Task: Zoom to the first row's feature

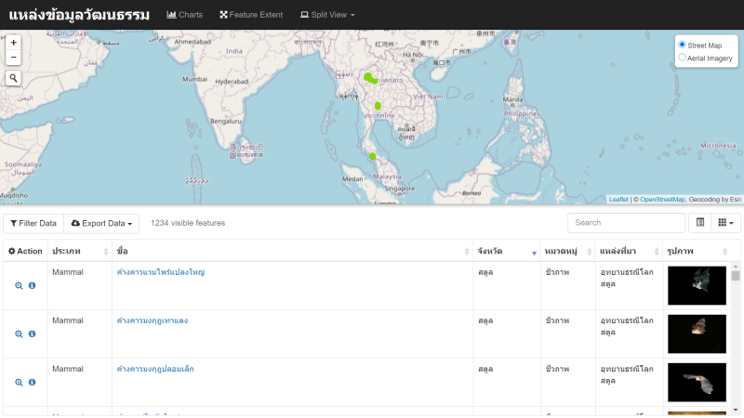Action: click(19, 286)
